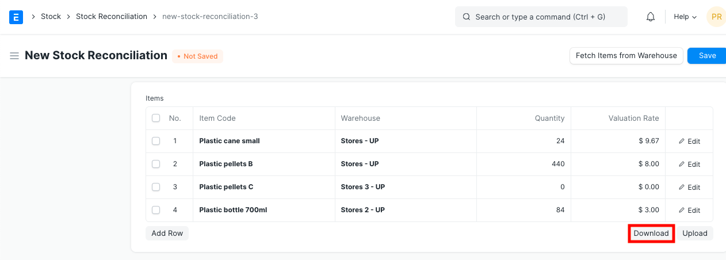Download the items table
Screen dimensions: 726x260
tap(651, 233)
